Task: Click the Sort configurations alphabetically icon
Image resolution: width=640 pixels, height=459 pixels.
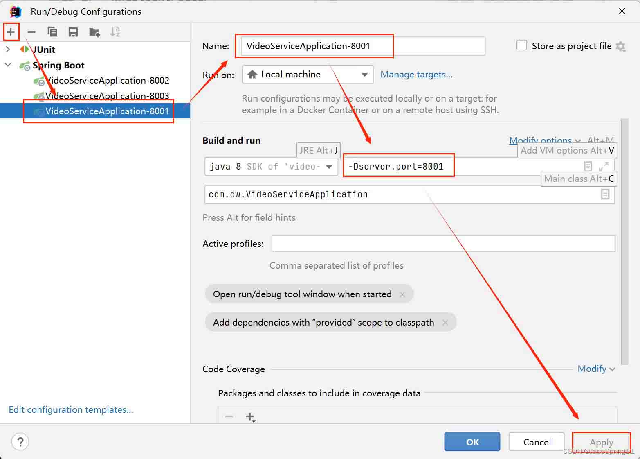Action: click(x=115, y=32)
